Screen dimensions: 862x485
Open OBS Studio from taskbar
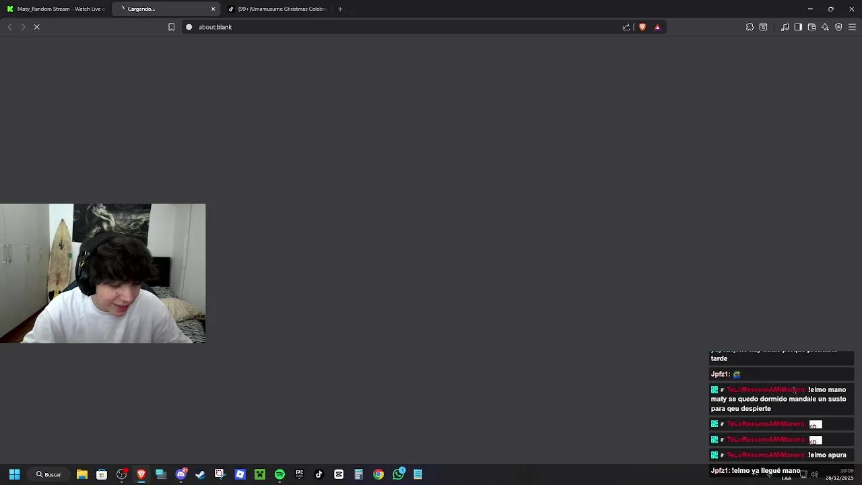pos(121,474)
